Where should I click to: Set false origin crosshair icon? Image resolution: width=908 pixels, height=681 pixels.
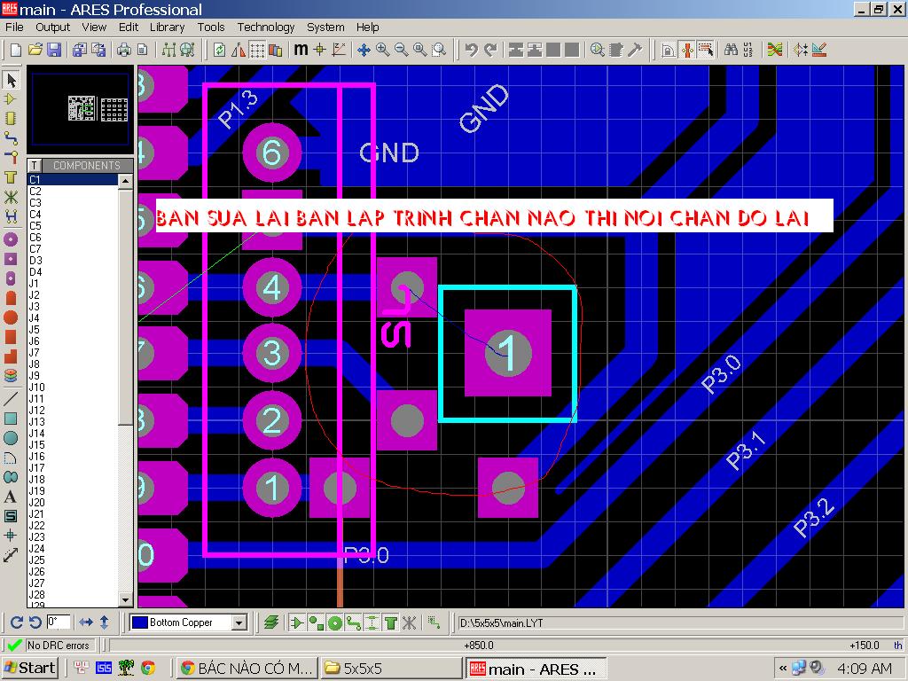point(319,51)
